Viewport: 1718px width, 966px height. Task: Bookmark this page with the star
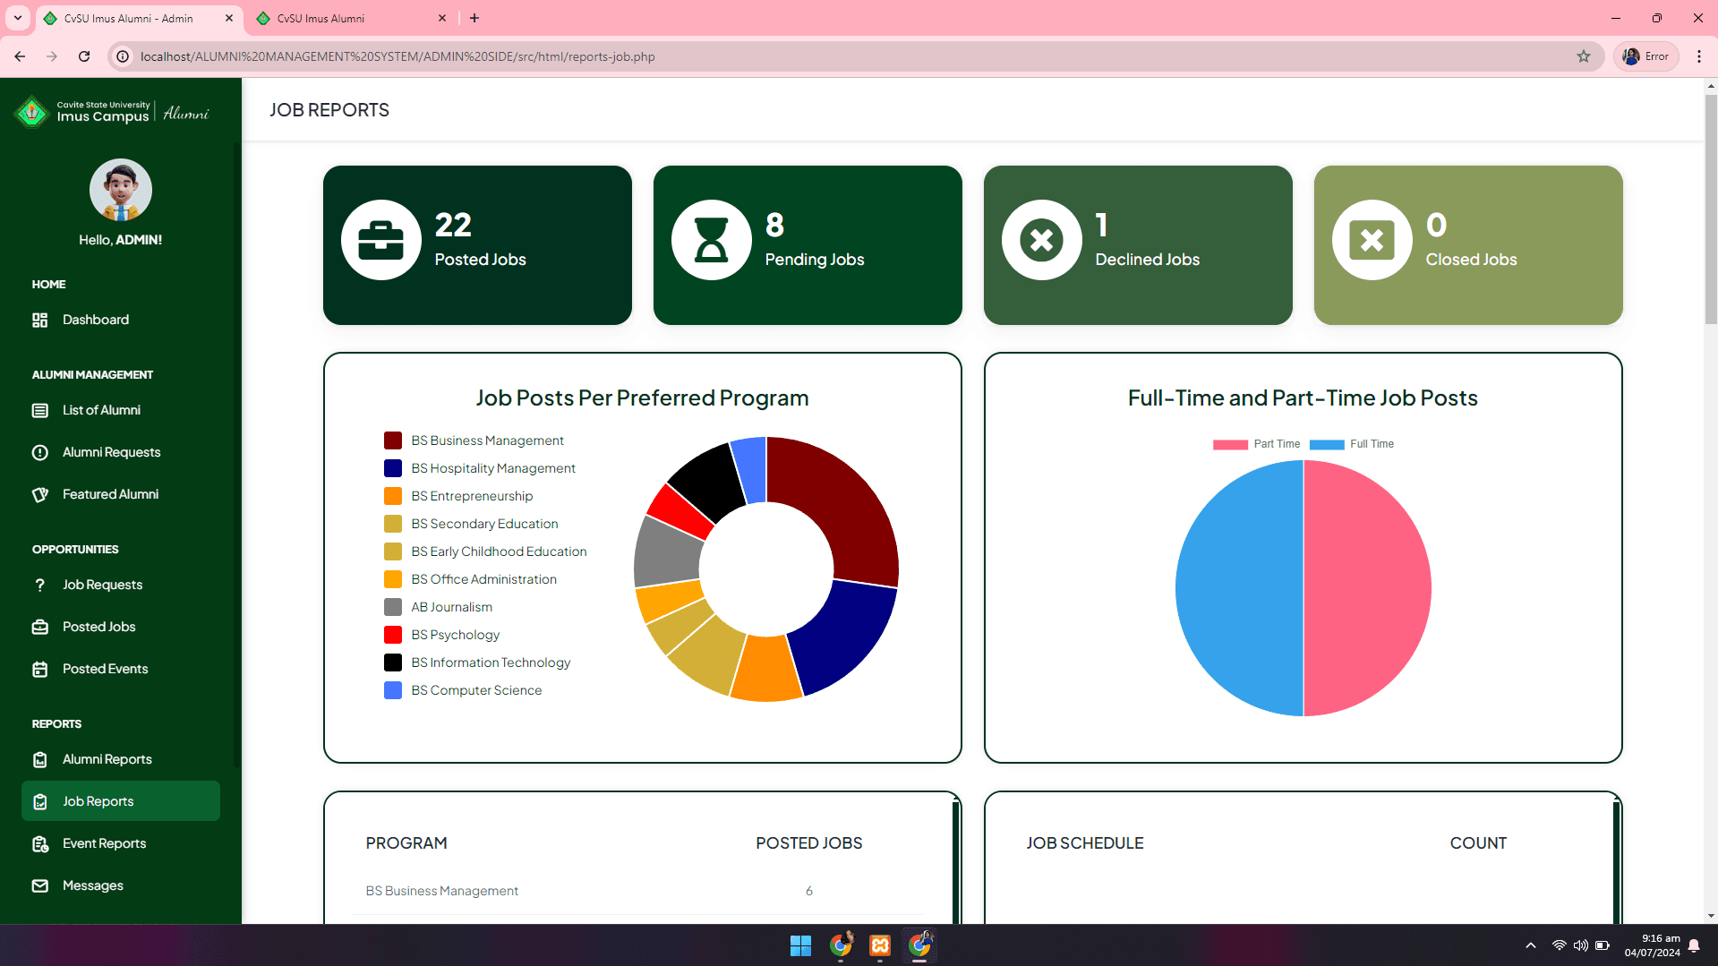[1584, 56]
